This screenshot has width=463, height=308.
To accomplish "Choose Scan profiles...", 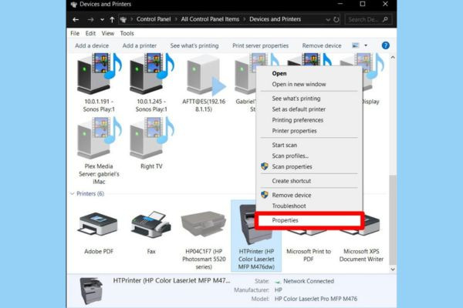I will (309, 156).
